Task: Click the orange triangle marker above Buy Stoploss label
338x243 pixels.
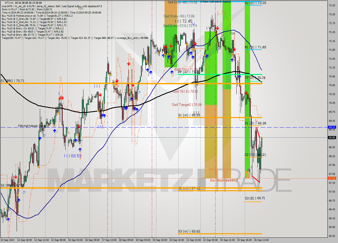Action: 247,172
